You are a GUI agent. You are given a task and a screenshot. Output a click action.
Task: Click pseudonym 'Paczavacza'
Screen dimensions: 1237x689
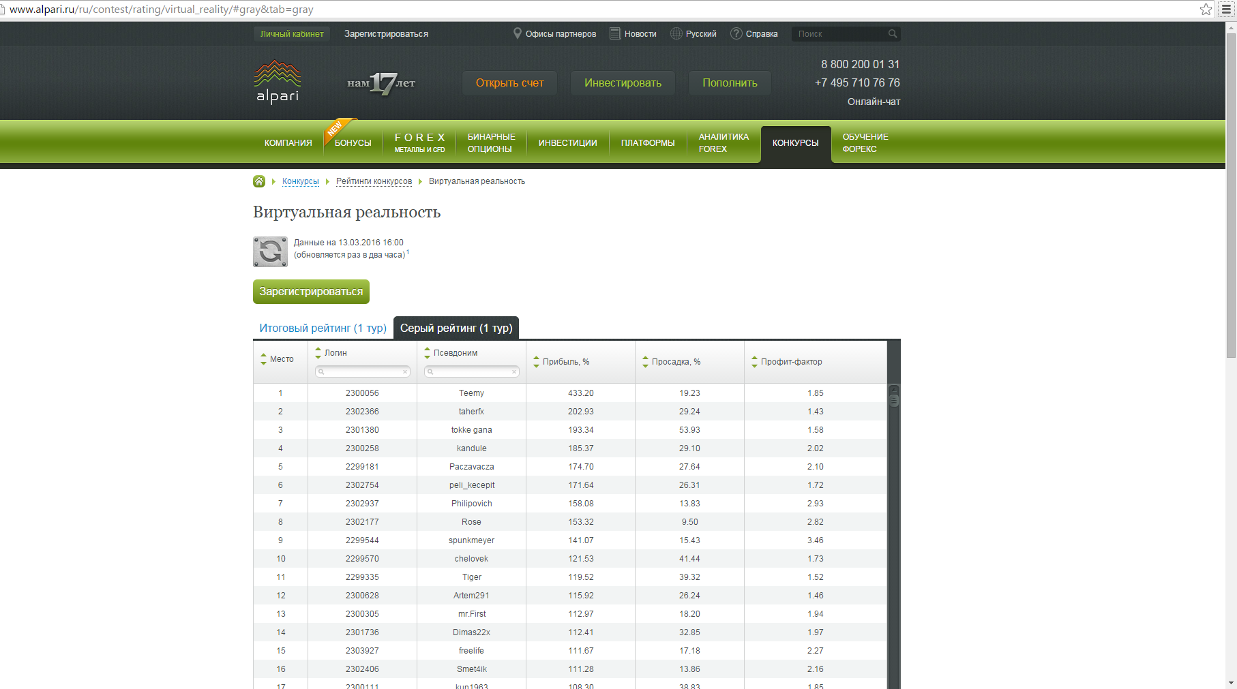point(471,467)
